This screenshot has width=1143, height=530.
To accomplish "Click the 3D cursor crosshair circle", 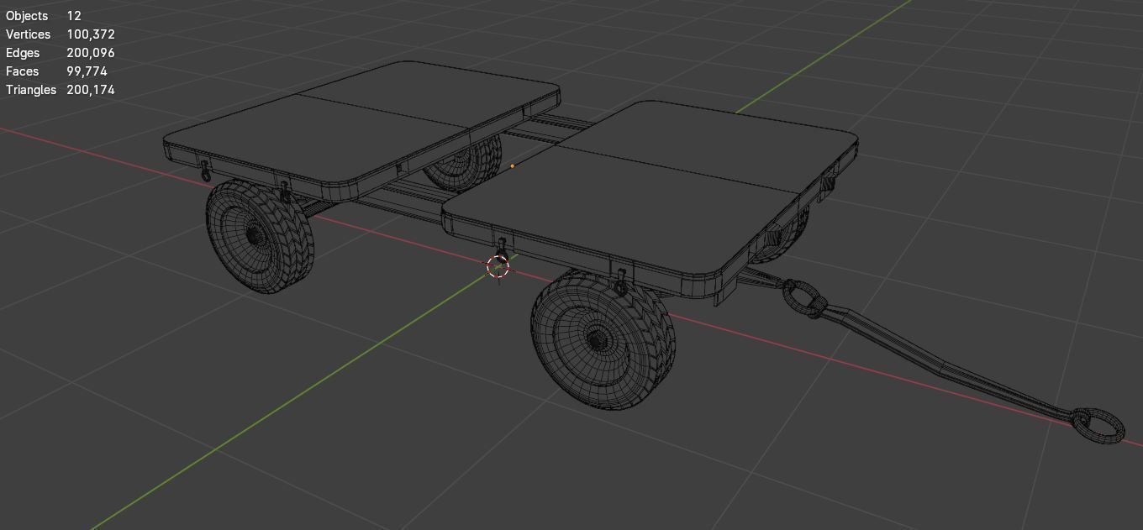I will pyautogui.click(x=498, y=267).
